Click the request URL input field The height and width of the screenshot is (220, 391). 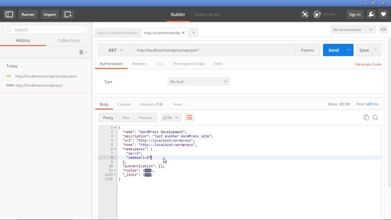click(x=214, y=50)
